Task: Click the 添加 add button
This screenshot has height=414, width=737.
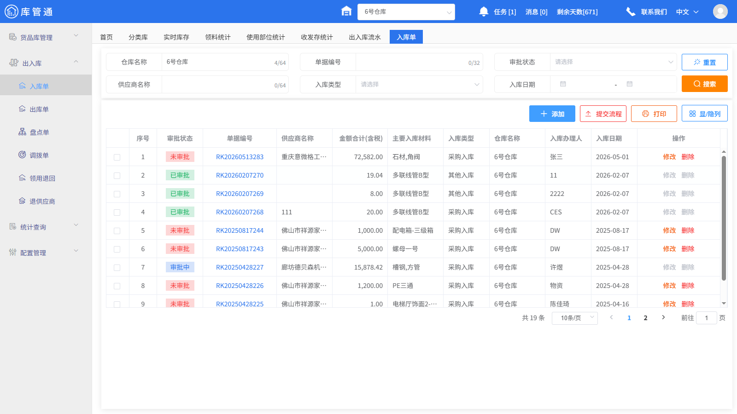Action: pyautogui.click(x=552, y=114)
